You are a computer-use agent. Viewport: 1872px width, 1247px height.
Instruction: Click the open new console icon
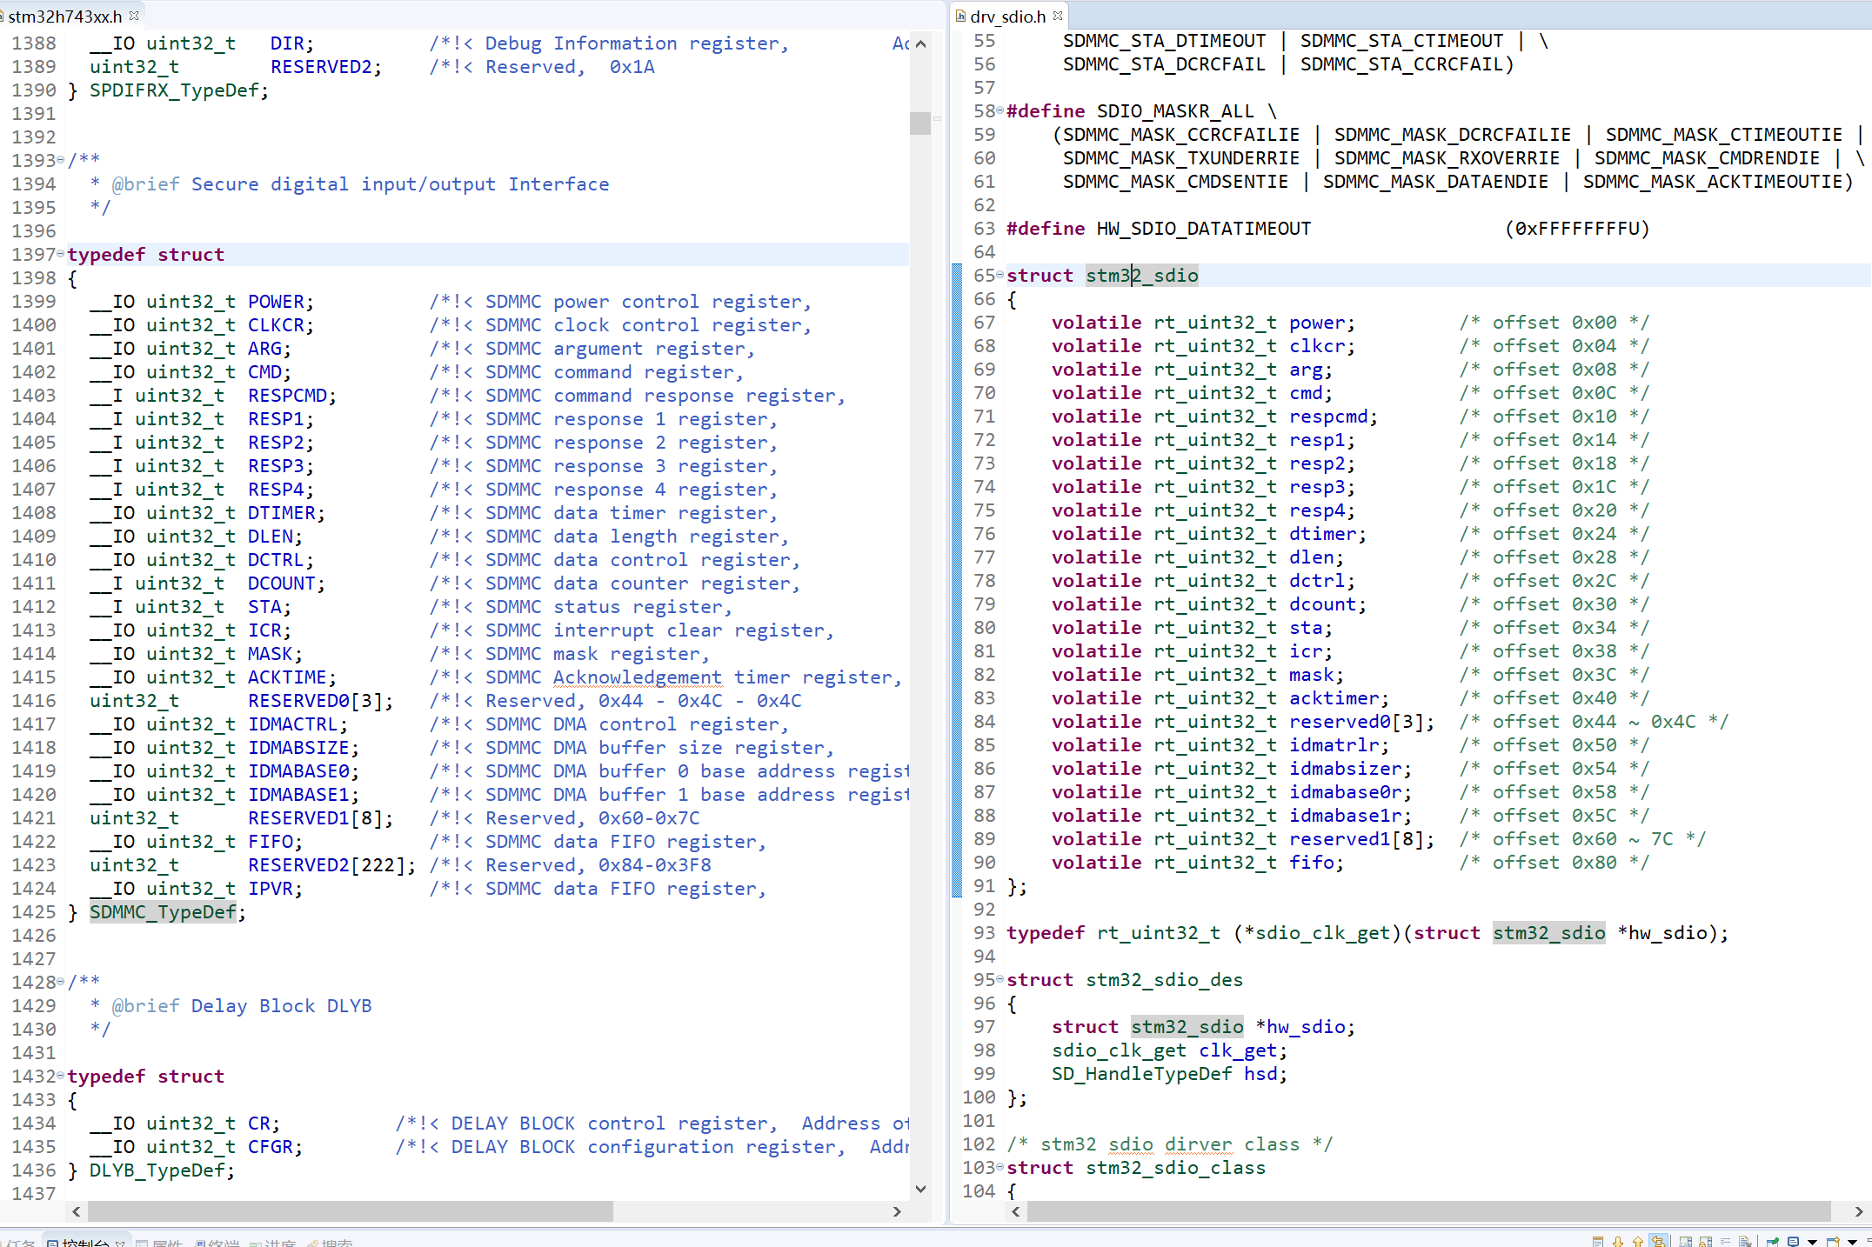(1833, 1242)
